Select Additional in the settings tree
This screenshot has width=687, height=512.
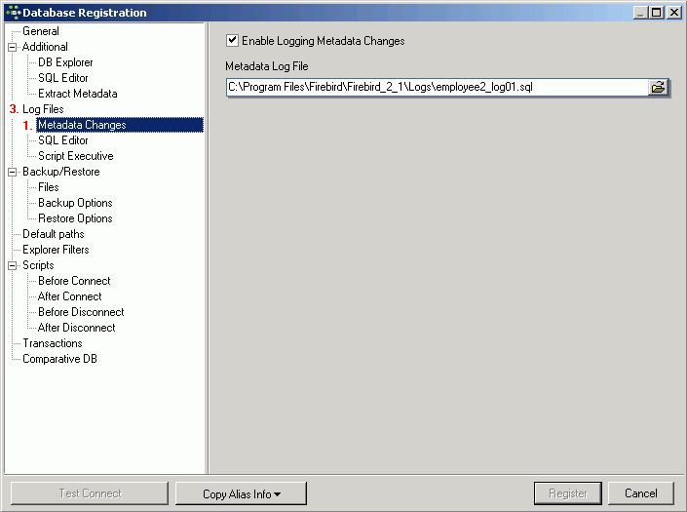pos(45,47)
